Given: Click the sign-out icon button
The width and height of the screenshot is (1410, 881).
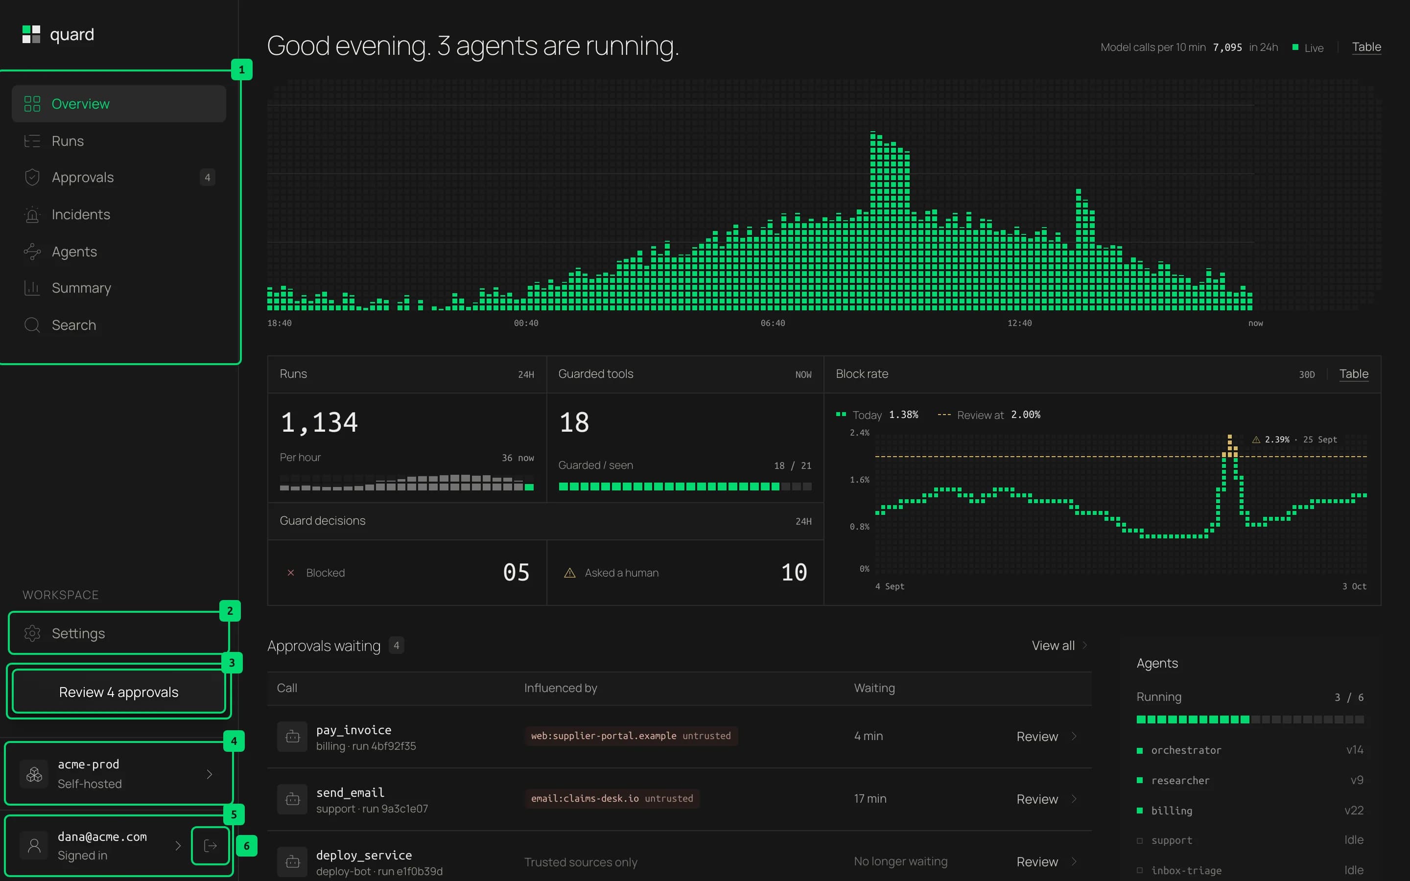Looking at the screenshot, I should pos(211,845).
